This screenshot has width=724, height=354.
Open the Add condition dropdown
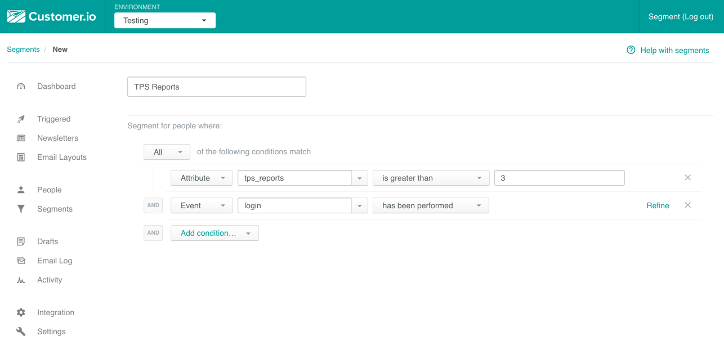pyautogui.click(x=214, y=233)
